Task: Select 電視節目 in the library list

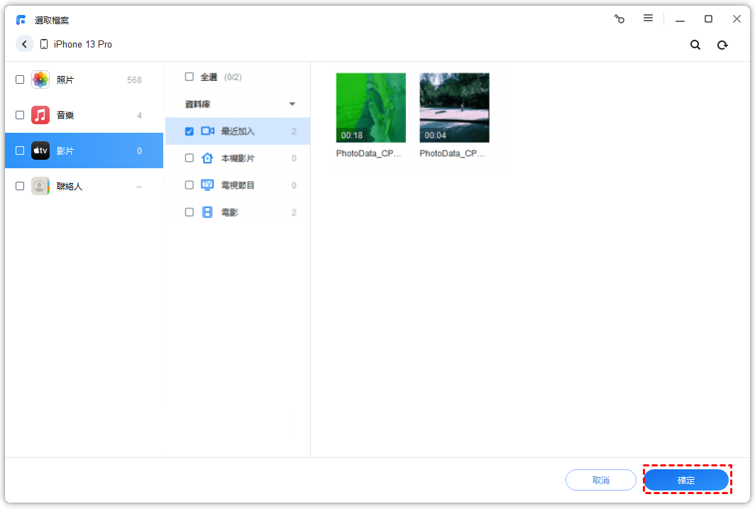Action: click(237, 185)
